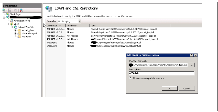The image size is (218, 112).
Task: Sort by the Path column header
Action: [x=130, y=25]
